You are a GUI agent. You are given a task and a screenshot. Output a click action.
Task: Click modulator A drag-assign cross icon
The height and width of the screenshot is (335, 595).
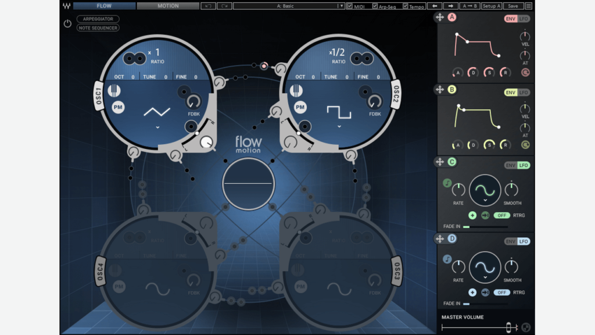pos(439,17)
